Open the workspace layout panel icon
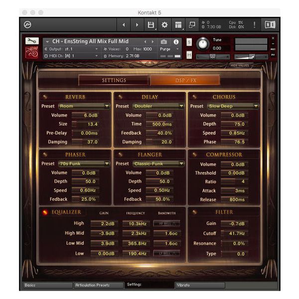Viewport: 299px width, 299px height. [x=178, y=25]
